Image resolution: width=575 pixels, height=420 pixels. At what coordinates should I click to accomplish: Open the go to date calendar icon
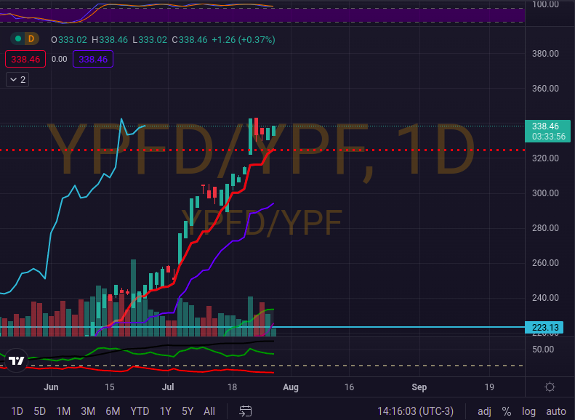tap(245, 411)
